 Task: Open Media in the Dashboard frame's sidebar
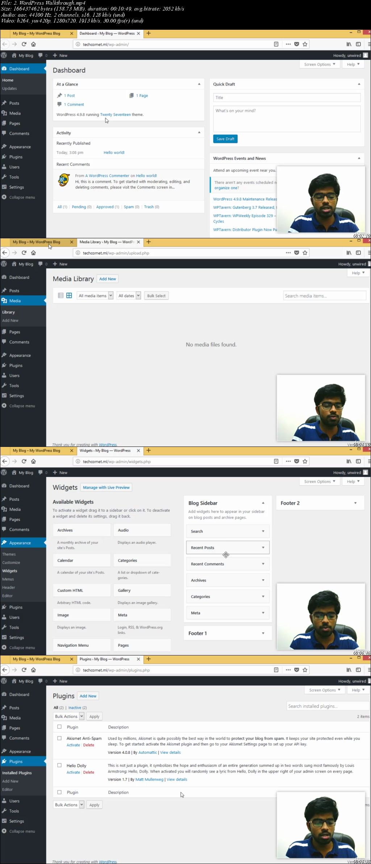tap(15, 114)
